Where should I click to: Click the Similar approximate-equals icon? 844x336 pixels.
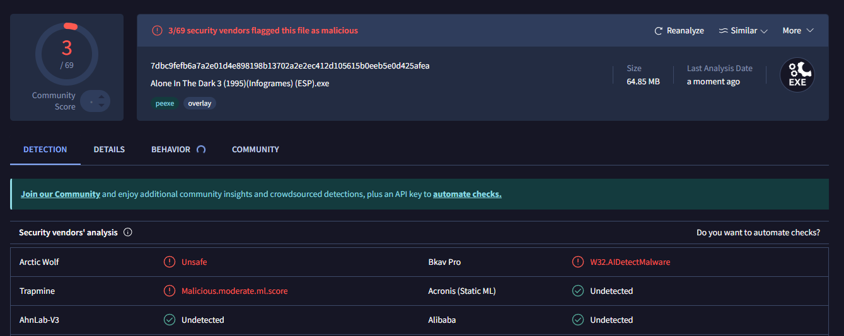click(x=723, y=31)
